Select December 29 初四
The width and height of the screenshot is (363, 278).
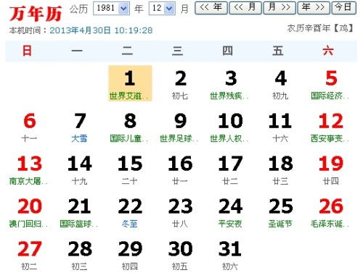tap(130, 256)
